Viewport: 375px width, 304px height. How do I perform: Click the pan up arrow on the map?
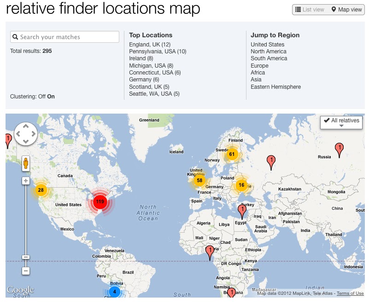point(26,125)
